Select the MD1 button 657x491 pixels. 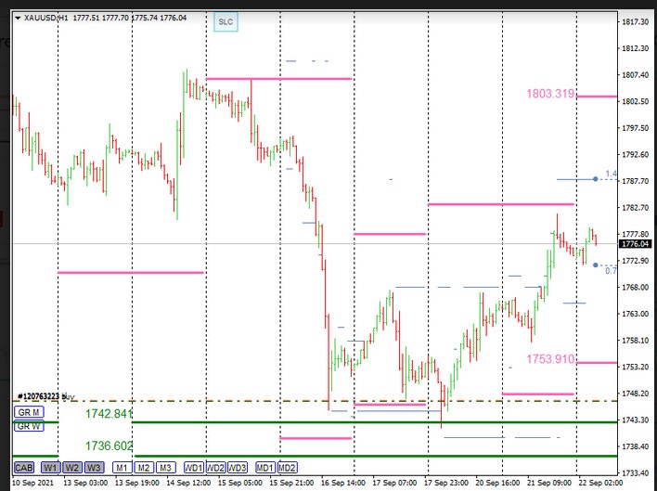[x=265, y=467]
